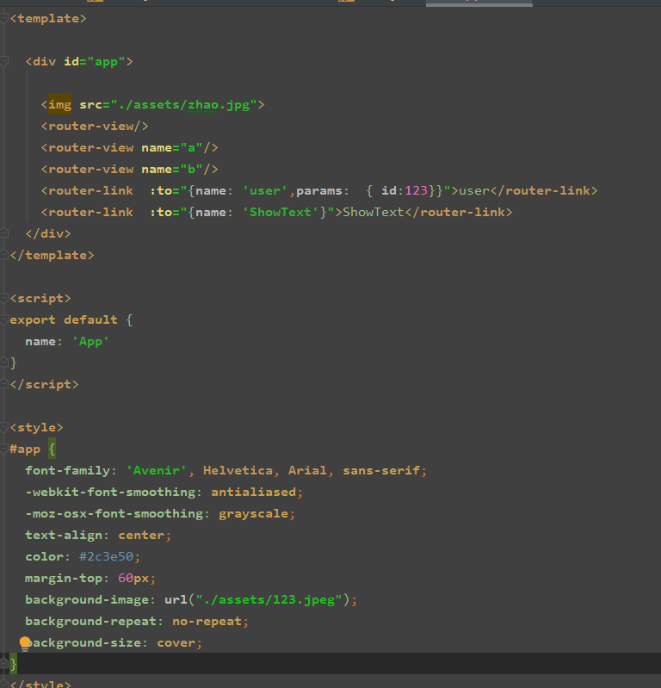Image resolution: width=661 pixels, height=688 pixels.
Task: Click the margin-top property name
Action: tap(64, 579)
